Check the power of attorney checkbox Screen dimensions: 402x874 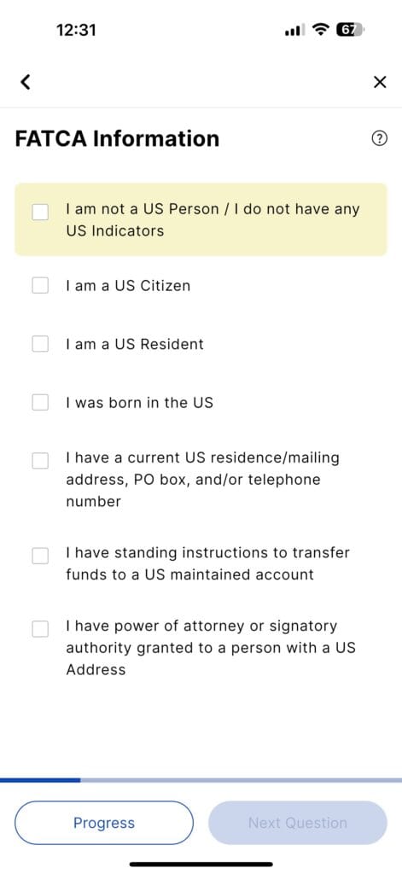click(x=40, y=628)
